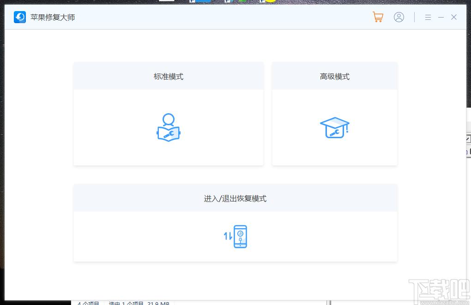Screen dimensions: 471x305
Task: Select the 标准模式 header
Action: tap(169, 77)
